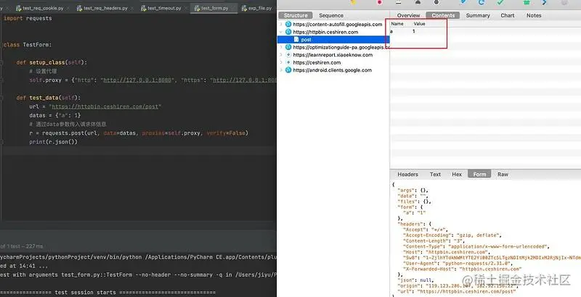Click Python file icon on test_req_cookie.py tab
The height and width of the screenshot is (297, 581).
pos(19,8)
